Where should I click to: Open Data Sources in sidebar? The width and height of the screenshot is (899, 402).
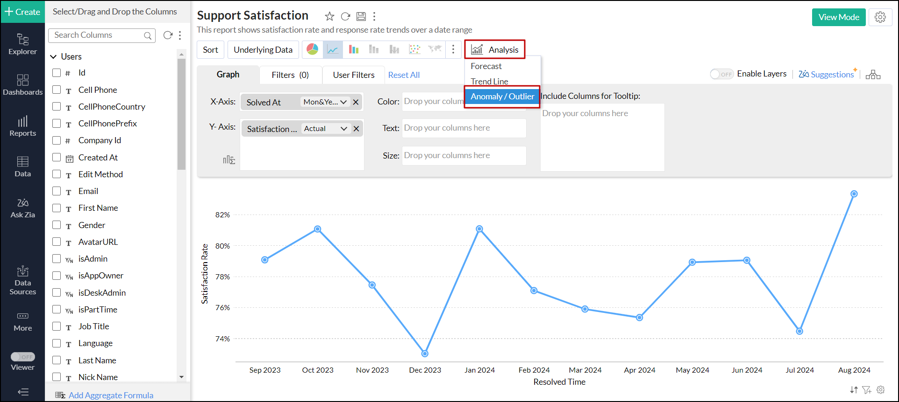click(23, 281)
